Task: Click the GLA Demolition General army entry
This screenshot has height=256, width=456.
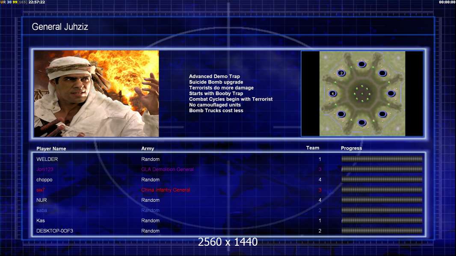Action: 168,169
